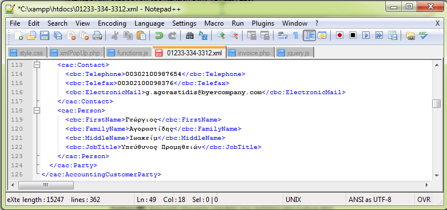The height and width of the screenshot is (210, 447).
Task: Open the Settings menu
Action: [x=184, y=23]
